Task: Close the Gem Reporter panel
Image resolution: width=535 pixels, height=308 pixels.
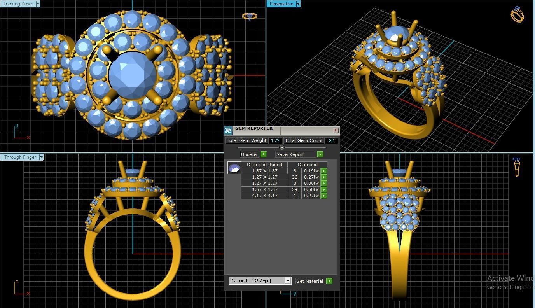Action: coord(336,130)
